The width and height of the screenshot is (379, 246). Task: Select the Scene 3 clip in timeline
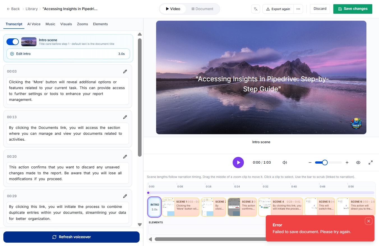click(242, 207)
